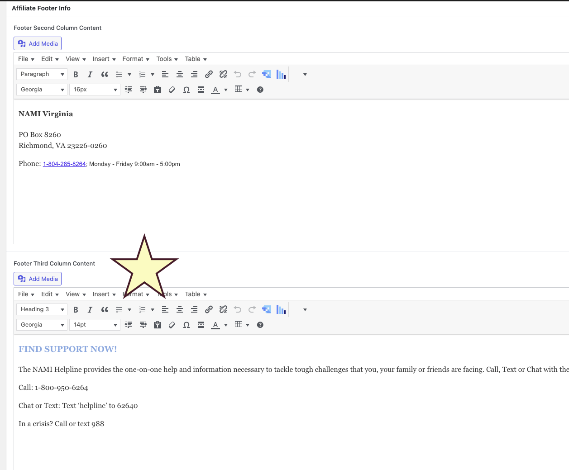569x470 pixels.
Task: Click Italic in Third Column editor
Action: point(90,309)
